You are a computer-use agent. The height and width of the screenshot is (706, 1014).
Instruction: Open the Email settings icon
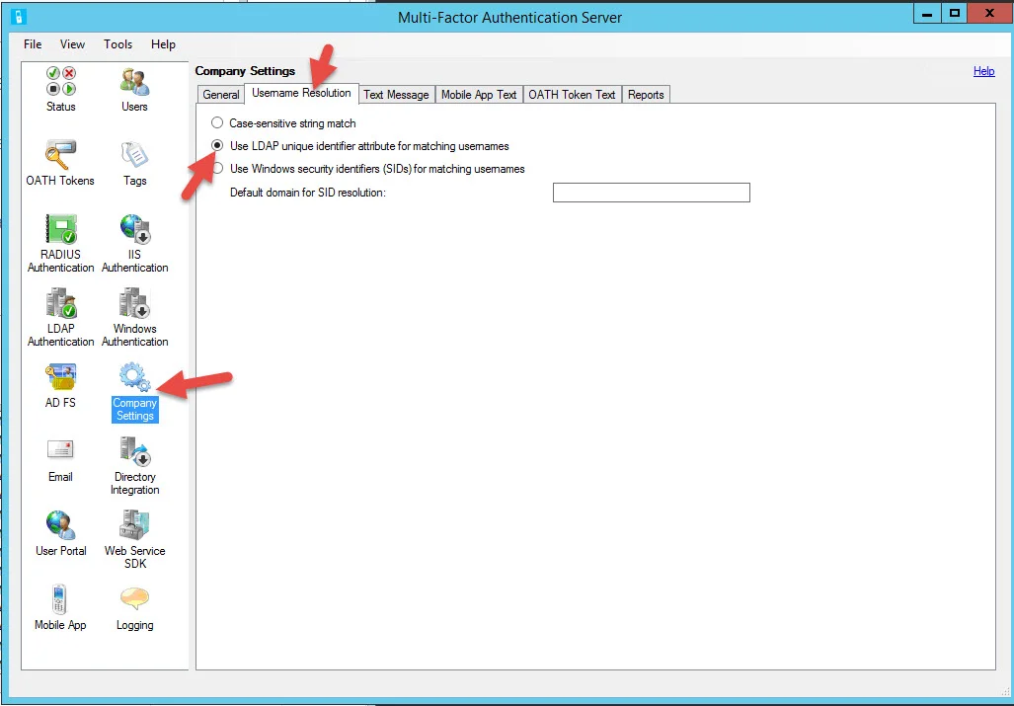pyautogui.click(x=60, y=450)
